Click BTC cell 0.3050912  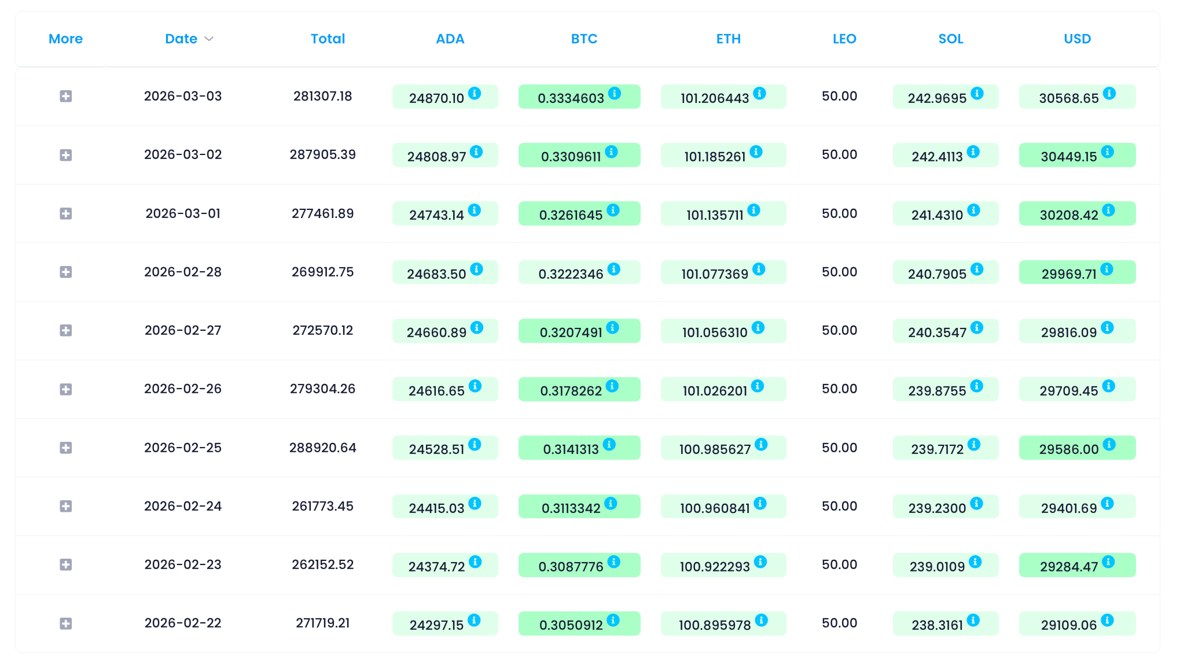coord(579,623)
